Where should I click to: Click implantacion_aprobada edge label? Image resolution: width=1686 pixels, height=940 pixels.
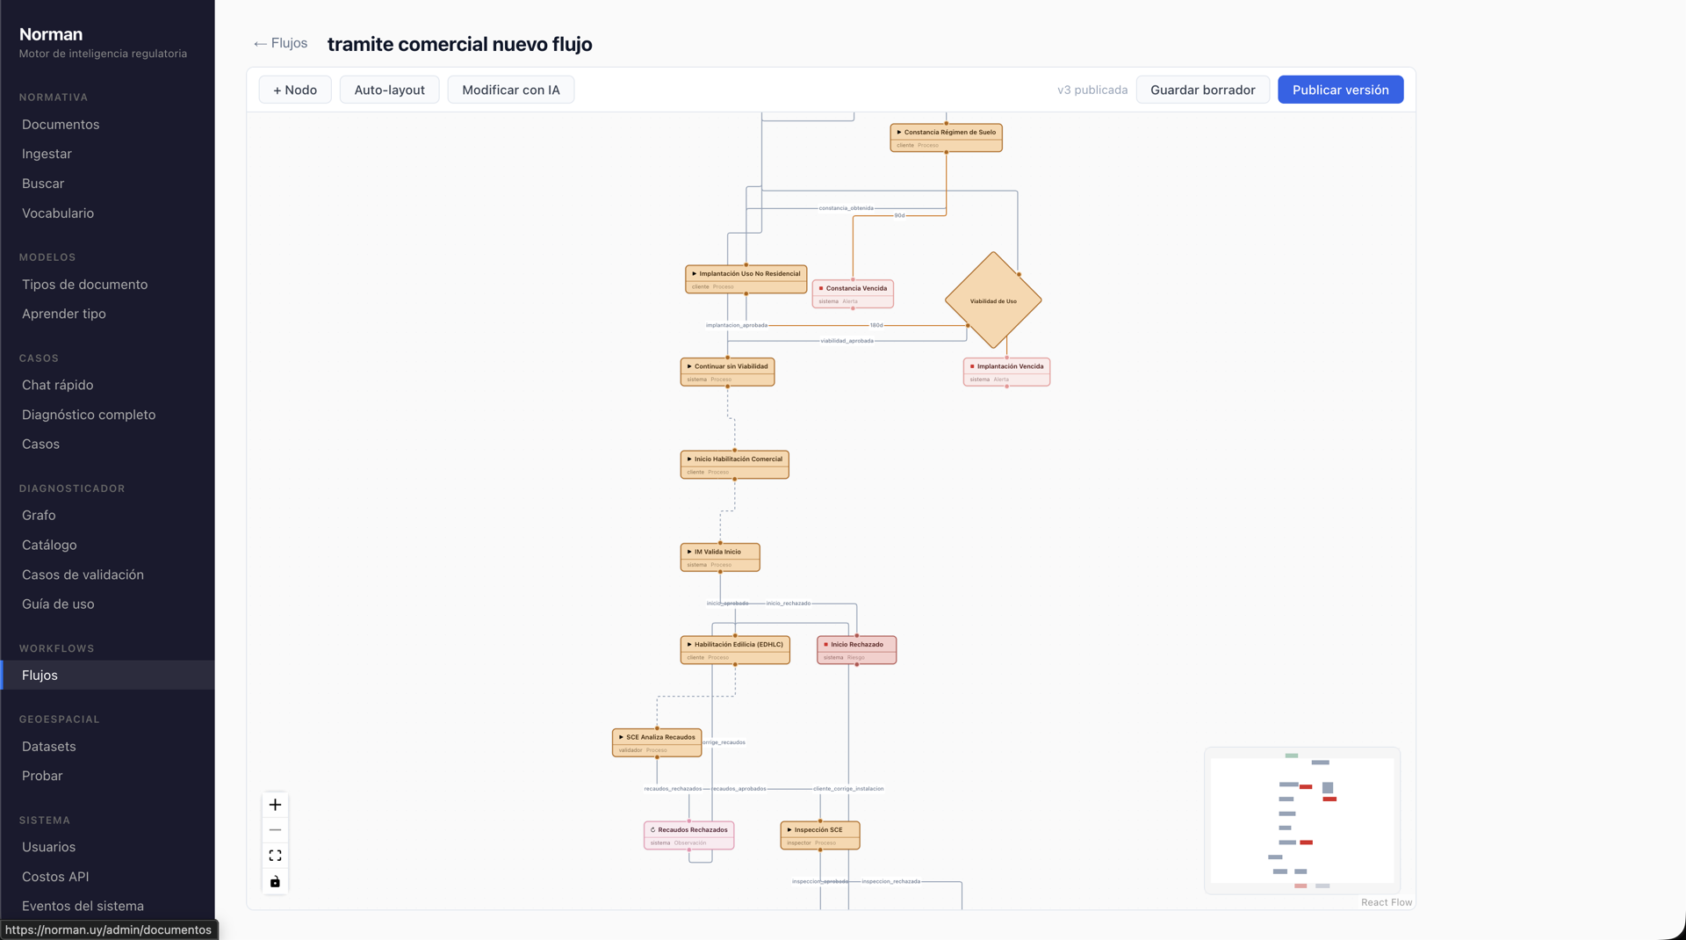737,325
